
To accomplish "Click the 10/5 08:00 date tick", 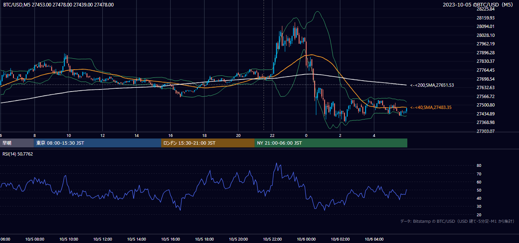I will (x=35, y=239).
